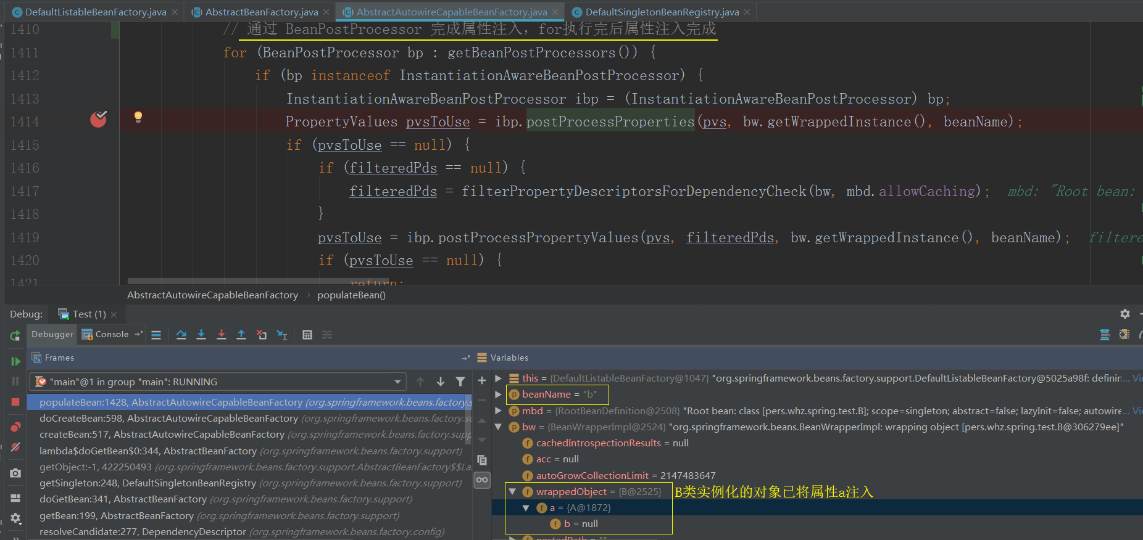Viewport: 1143px width, 540px height.
Task: Click AbstractAutowireCapableBeanFactory in breadcrumb
Action: point(212,295)
